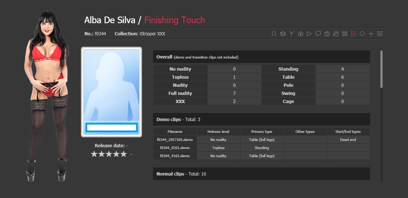Click the vertical scrollbar of the clips panel
Image resolution: width=408 pixels, height=198 pixels.
(382, 69)
